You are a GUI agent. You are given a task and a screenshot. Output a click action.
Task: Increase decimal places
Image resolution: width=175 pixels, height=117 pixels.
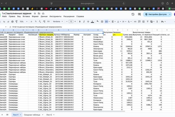pyautogui.click(x=44, y=21)
